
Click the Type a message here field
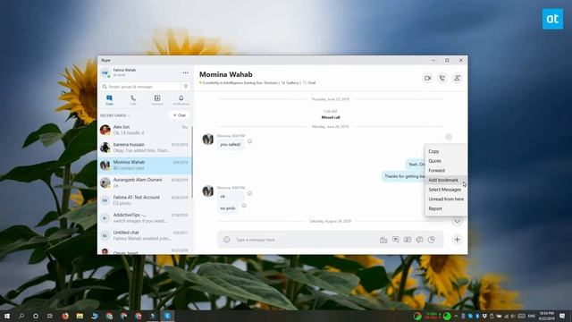pos(305,240)
